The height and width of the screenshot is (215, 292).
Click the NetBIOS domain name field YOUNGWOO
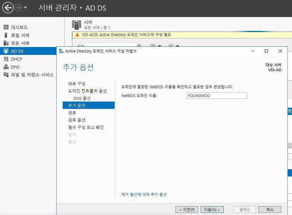point(217,95)
